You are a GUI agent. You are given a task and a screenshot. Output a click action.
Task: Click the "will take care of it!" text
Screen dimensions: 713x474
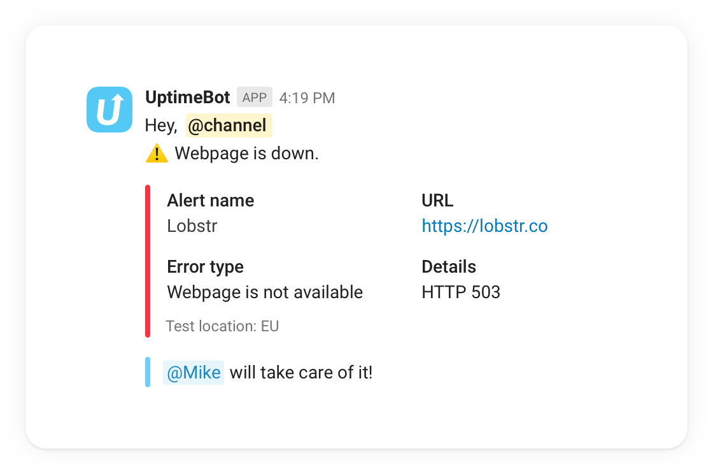(x=301, y=373)
